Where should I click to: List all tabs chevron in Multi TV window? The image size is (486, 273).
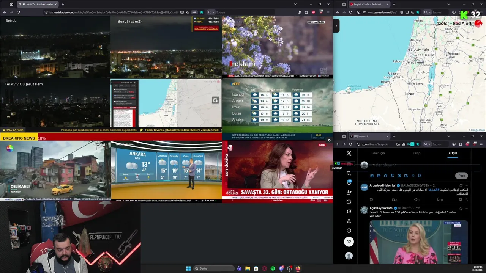pyautogui.click(x=295, y=4)
